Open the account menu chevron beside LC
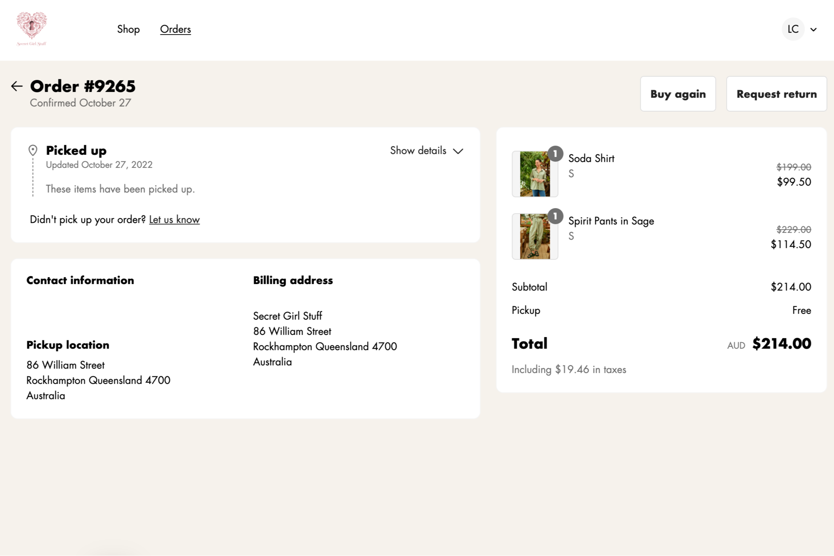This screenshot has height=556, width=834. pos(814,29)
